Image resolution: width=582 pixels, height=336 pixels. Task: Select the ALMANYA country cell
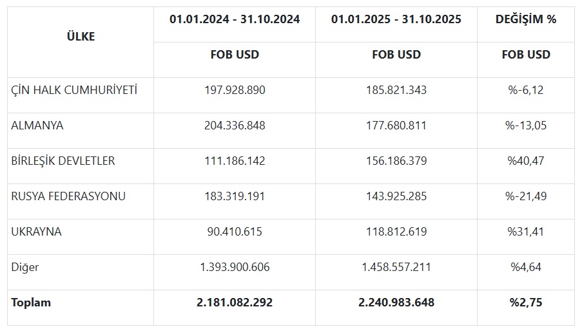click(x=37, y=126)
